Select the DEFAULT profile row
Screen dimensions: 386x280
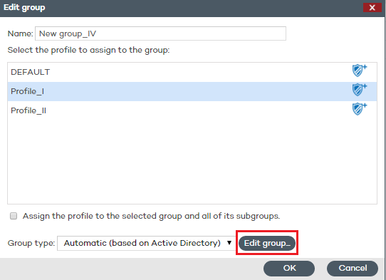pos(192,72)
